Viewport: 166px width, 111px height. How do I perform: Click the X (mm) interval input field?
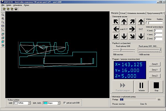tap(158, 30)
